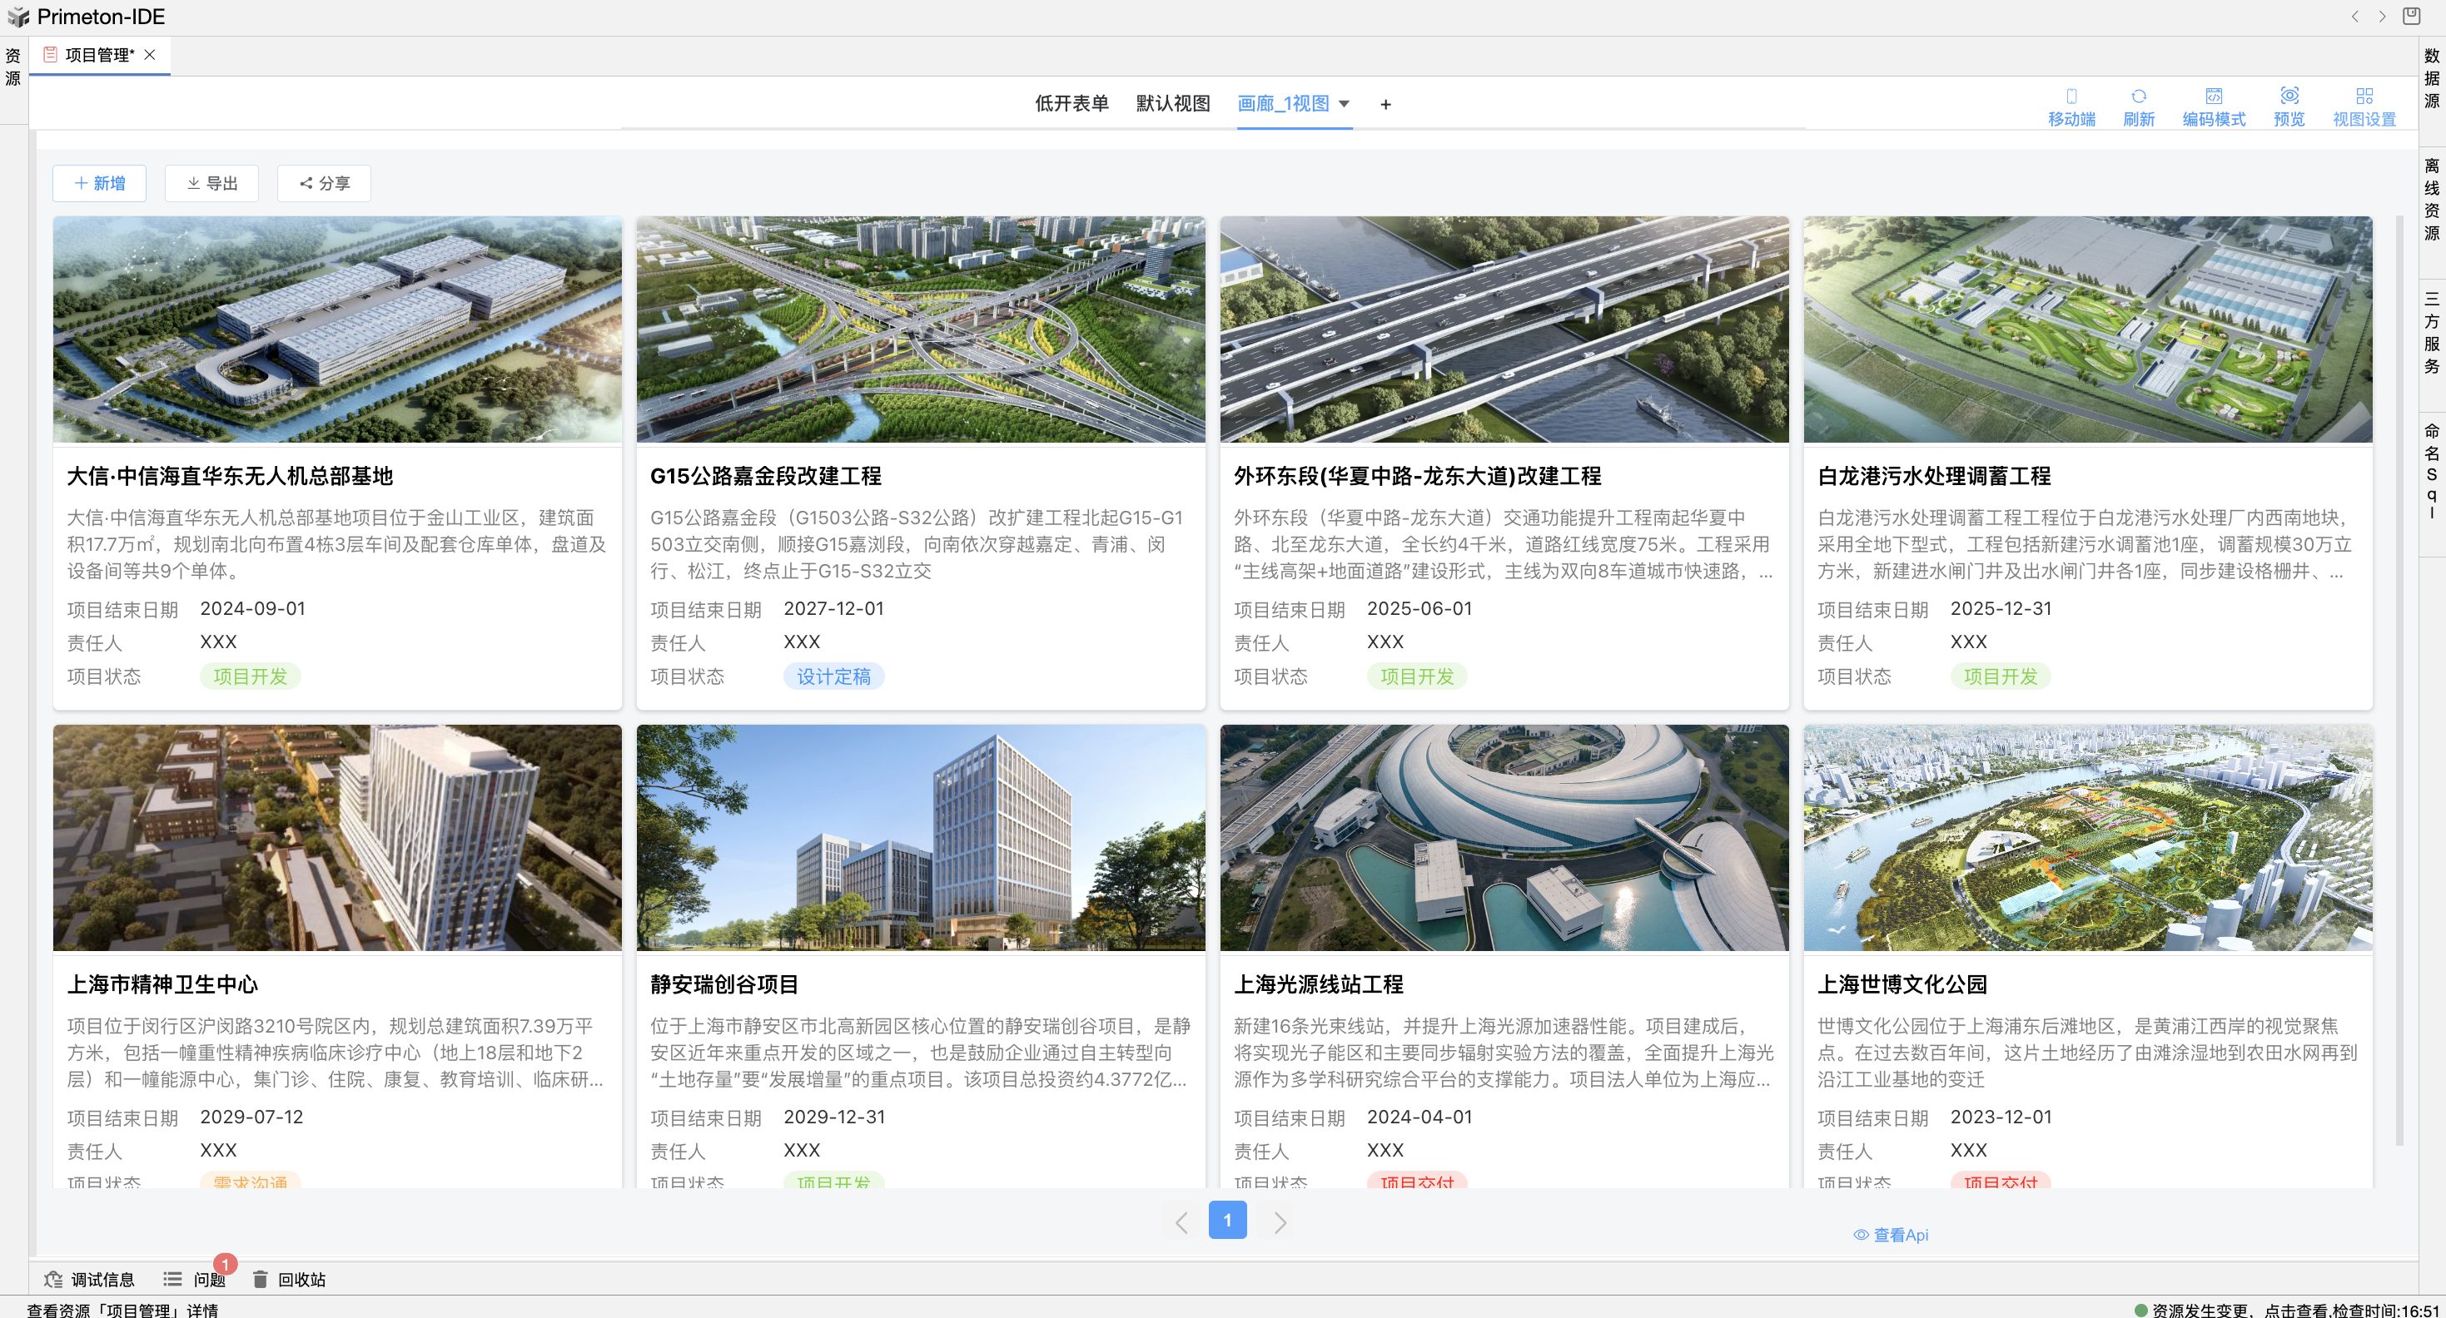The image size is (2446, 1318).
Task: Open the 问题 issues list
Action: [x=196, y=1279]
